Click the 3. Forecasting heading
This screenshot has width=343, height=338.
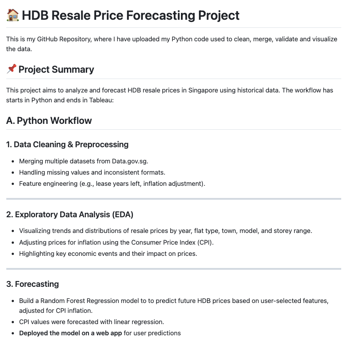[x=32, y=284]
